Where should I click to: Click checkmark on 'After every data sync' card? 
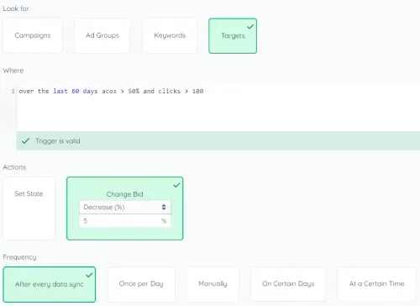[x=89, y=275]
